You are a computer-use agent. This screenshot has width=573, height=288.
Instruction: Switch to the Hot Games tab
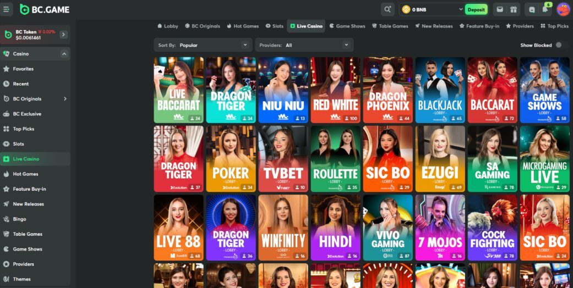pyautogui.click(x=243, y=26)
